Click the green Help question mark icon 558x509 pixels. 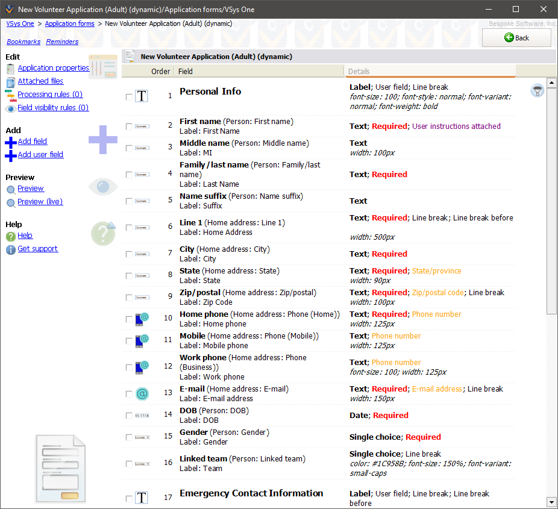coord(10,236)
